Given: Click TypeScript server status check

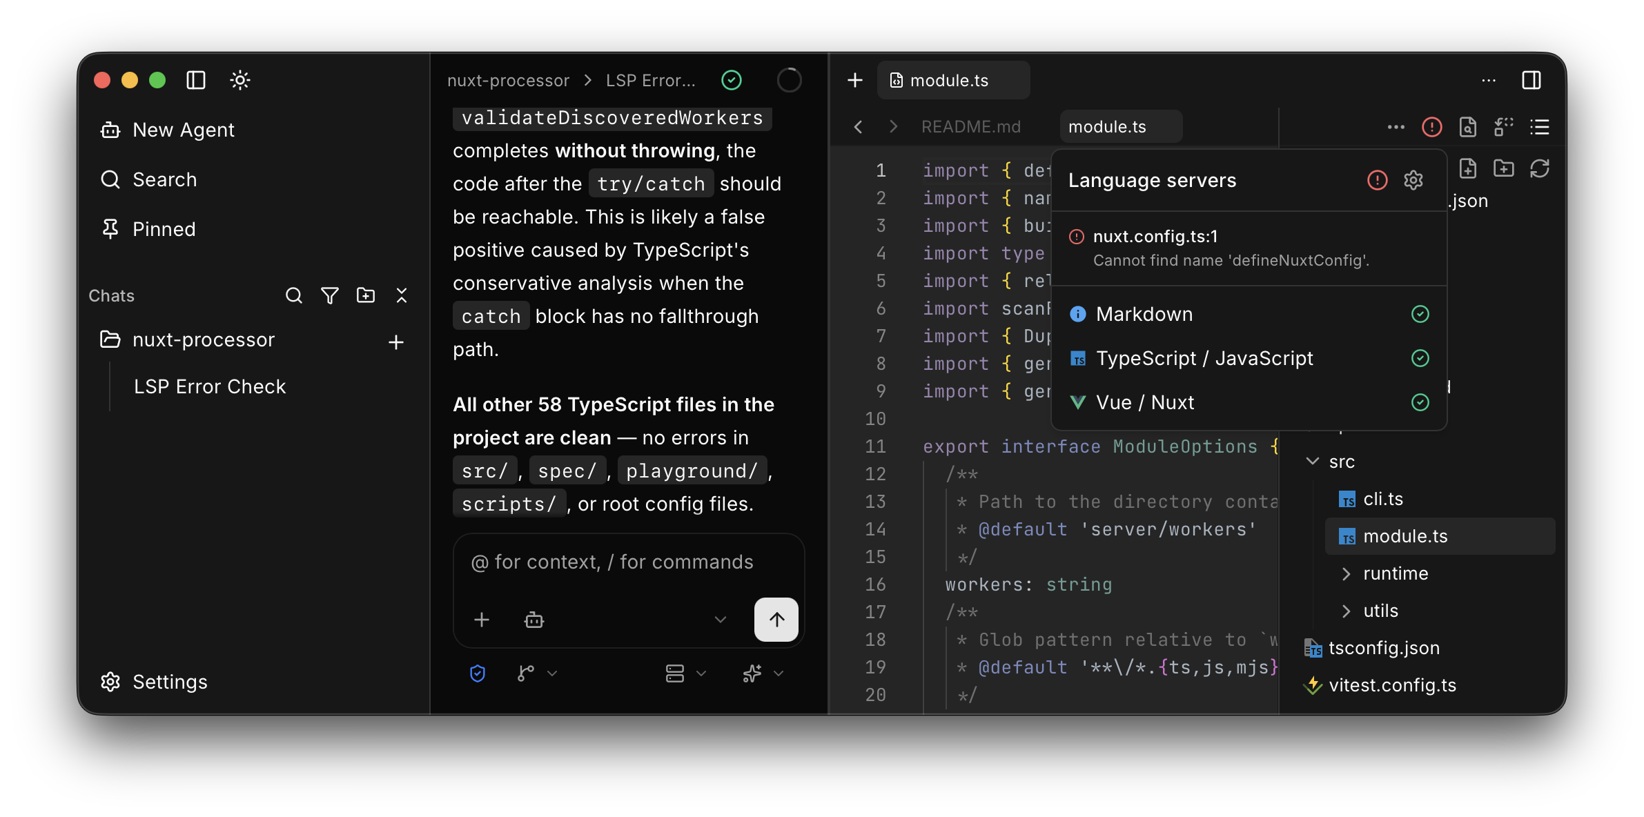Looking at the screenshot, I should 1420,358.
